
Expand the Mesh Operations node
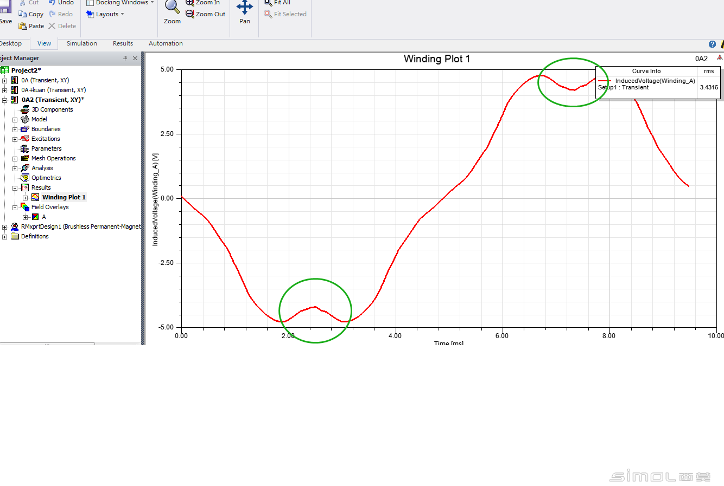[15, 159]
